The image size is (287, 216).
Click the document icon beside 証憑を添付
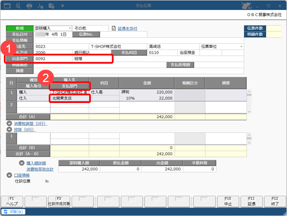click(x=114, y=28)
